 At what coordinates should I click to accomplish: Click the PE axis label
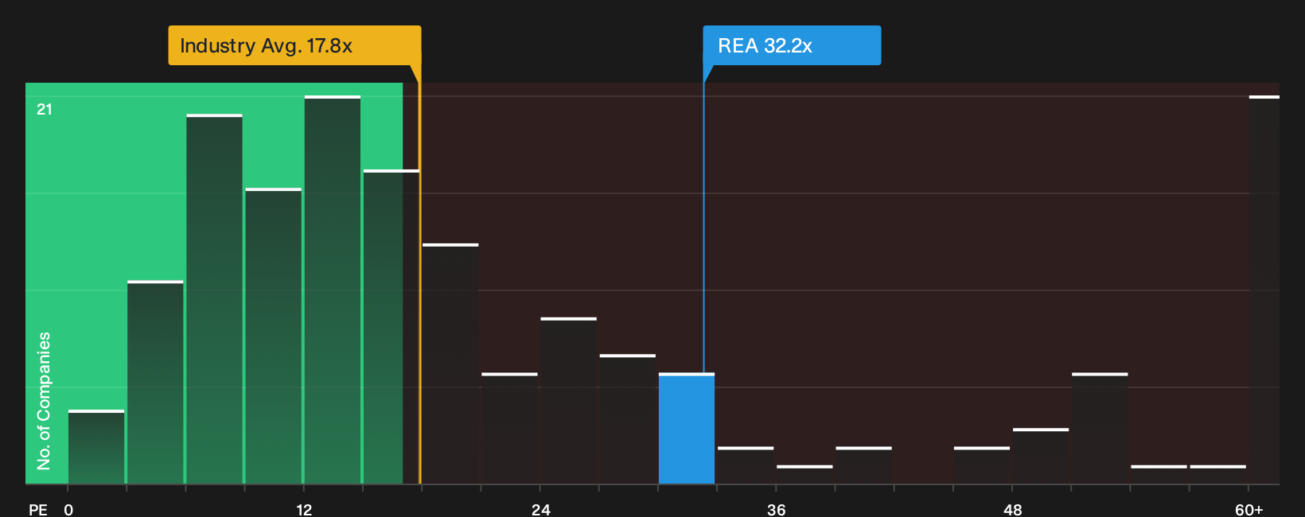tap(38, 509)
